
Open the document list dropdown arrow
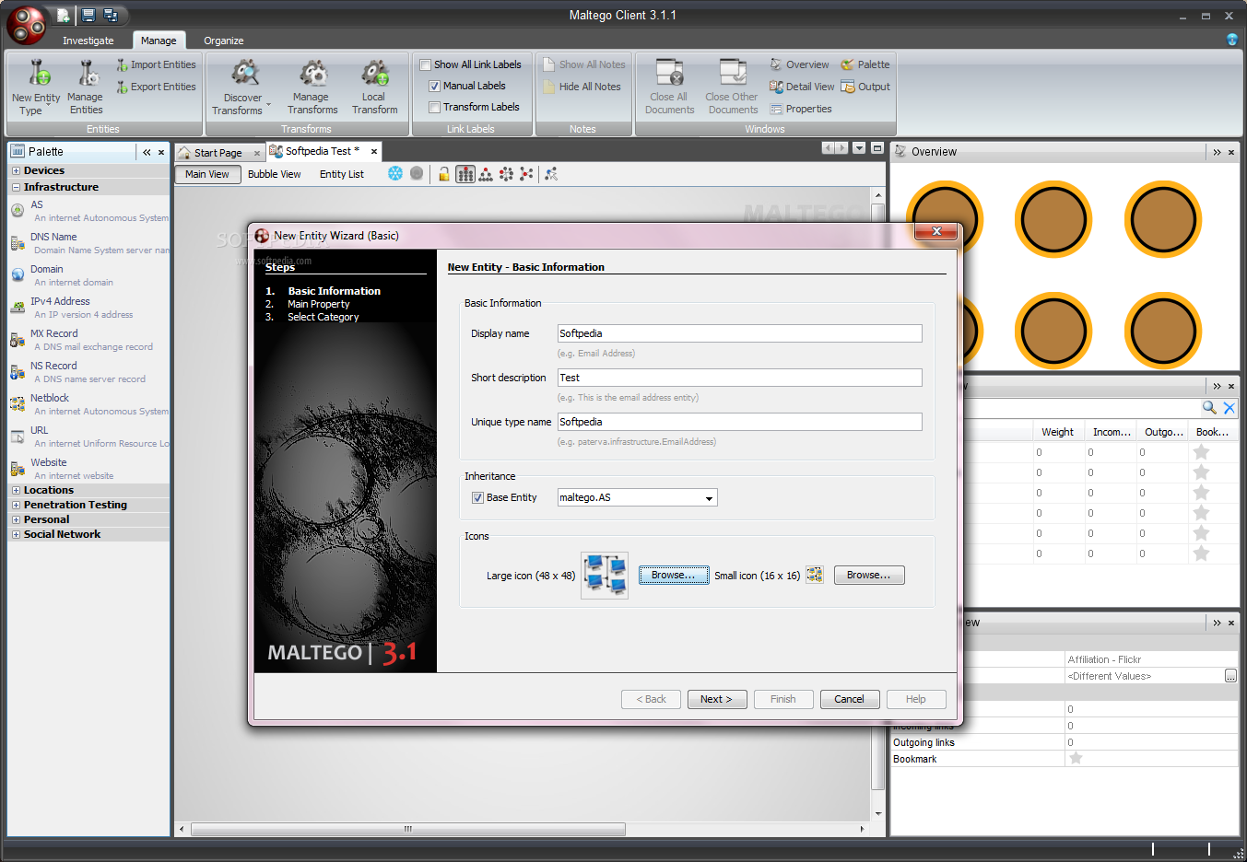click(859, 148)
